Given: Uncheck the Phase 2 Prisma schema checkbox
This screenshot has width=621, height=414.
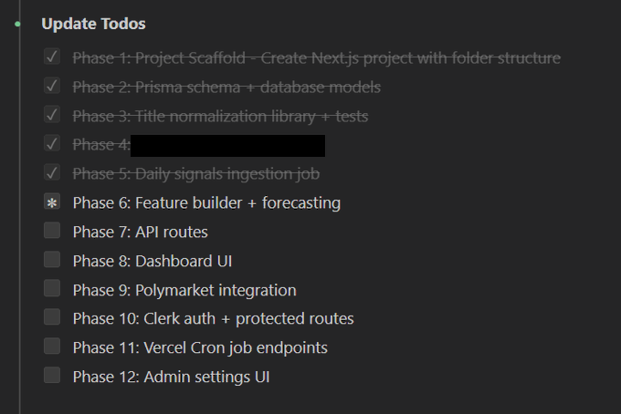Looking at the screenshot, I should click(x=52, y=87).
